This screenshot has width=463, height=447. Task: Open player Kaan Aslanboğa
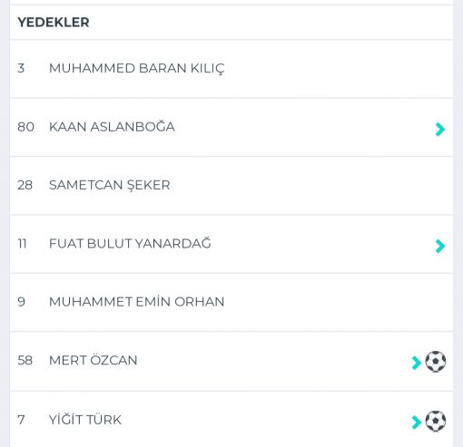[x=112, y=127]
